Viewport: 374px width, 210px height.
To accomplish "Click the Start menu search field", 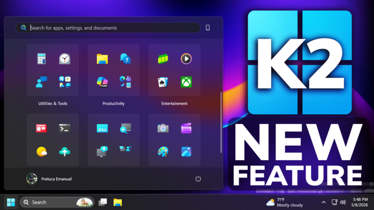I will 108,28.
